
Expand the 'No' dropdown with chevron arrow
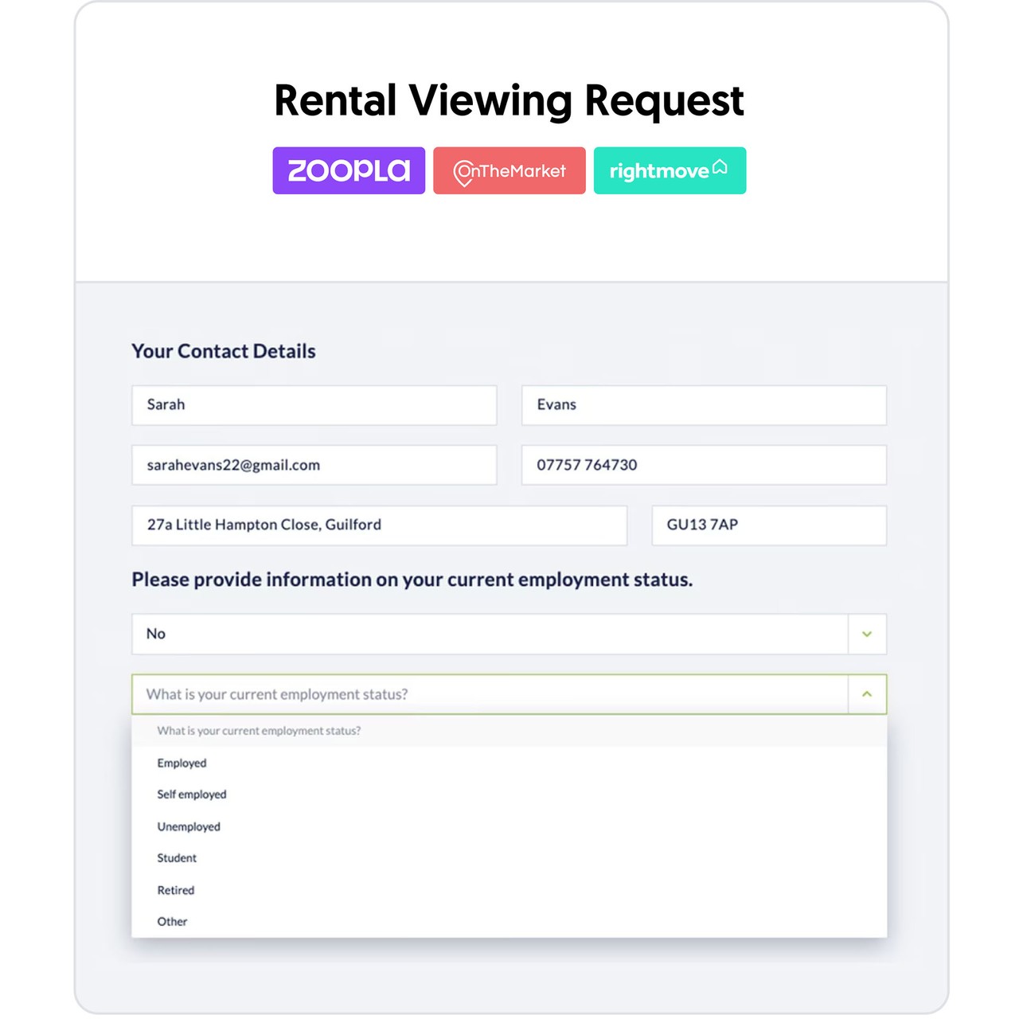(x=867, y=634)
